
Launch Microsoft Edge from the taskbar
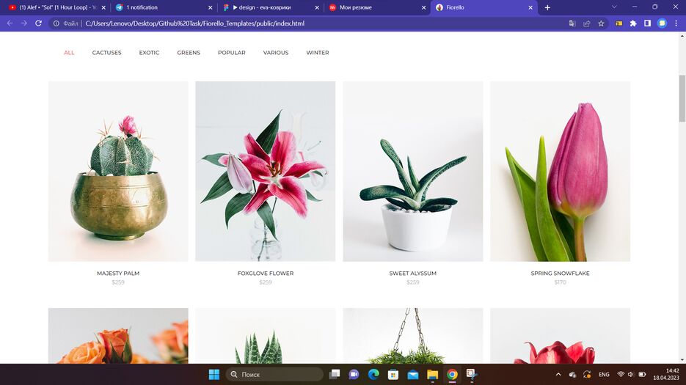point(373,375)
